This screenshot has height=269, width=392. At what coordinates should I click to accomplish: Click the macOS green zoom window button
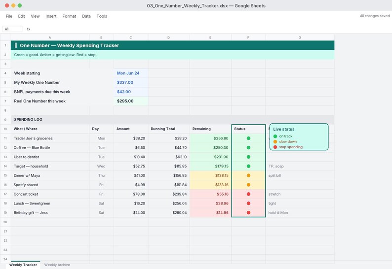coord(20,5)
